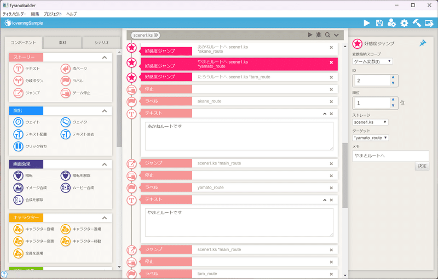Viewport: 438px width, 279px height.
Task: Save the project with floppy disk icon
Action: 379,23
